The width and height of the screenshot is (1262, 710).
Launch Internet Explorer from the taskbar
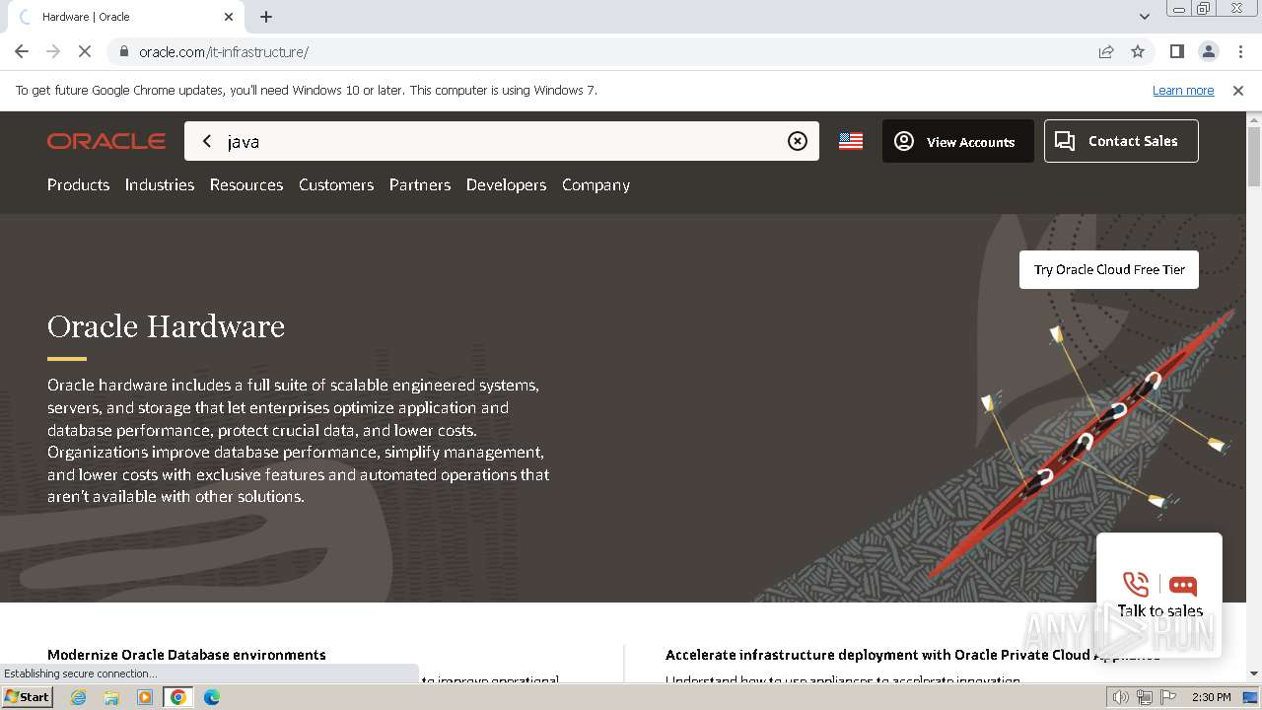[78, 697]
